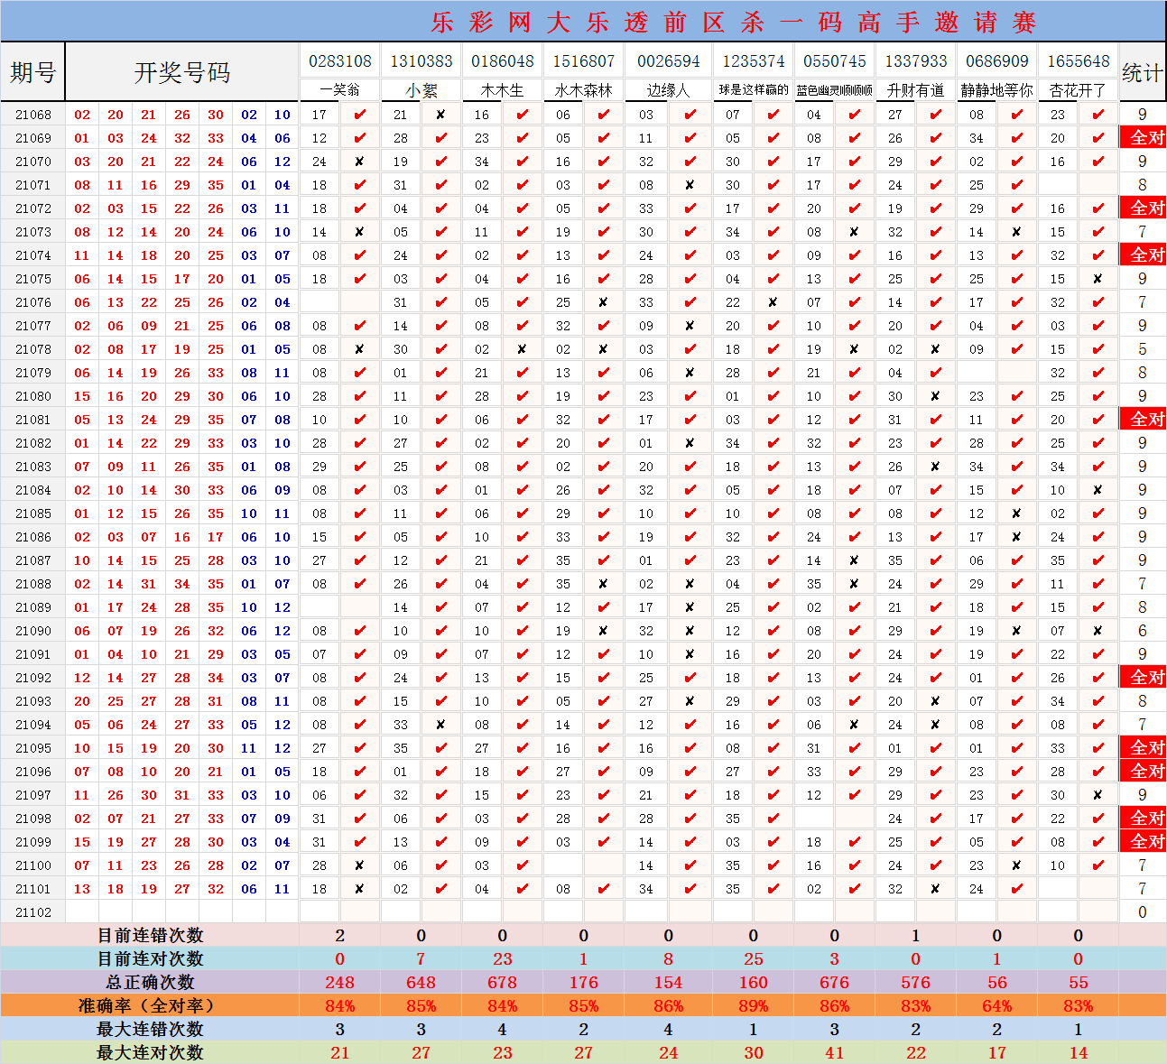Click total correct count 678
Image resolution: width=1167 pixels, height=1064 pixels.
tap(502, 983)
